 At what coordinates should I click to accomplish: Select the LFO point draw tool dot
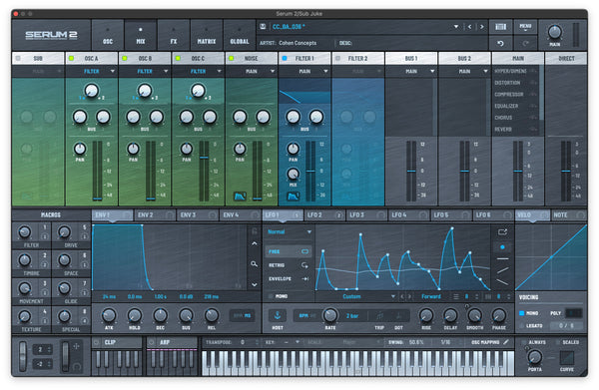coord(502,247)
